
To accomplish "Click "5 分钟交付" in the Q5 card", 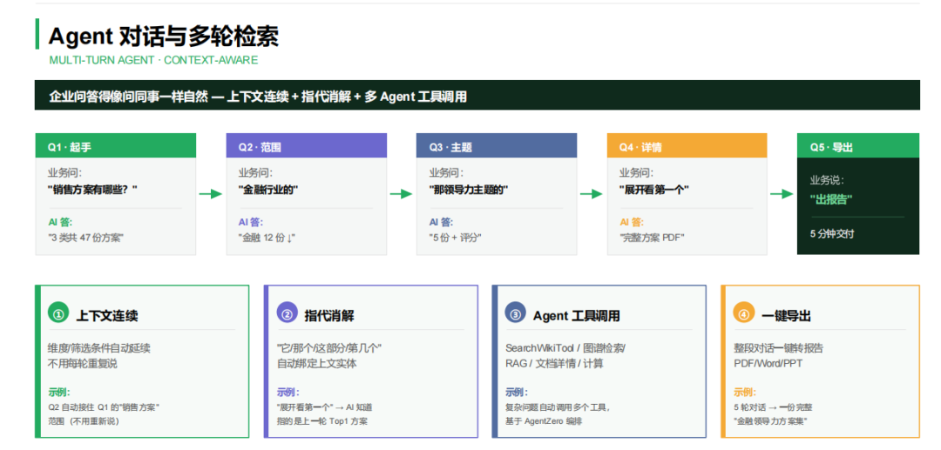I will 832,233.
